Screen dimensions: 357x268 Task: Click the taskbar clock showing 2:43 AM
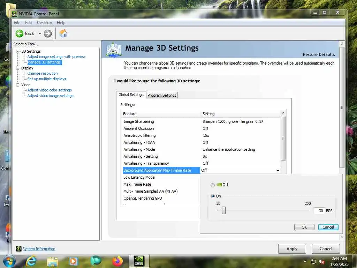(339, 259)
